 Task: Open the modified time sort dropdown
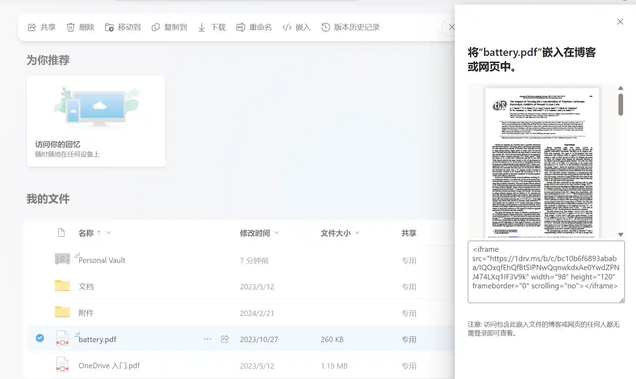point(277,233)
